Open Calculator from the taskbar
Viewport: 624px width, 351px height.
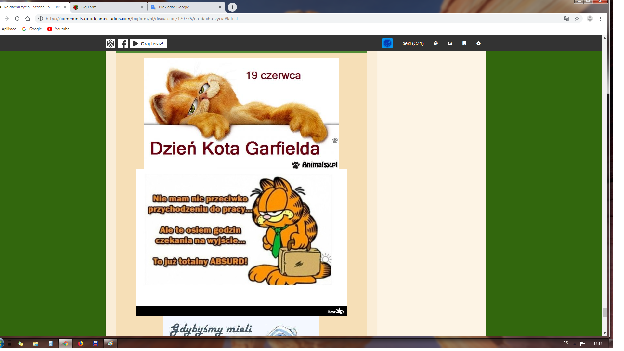click(51, 344)
